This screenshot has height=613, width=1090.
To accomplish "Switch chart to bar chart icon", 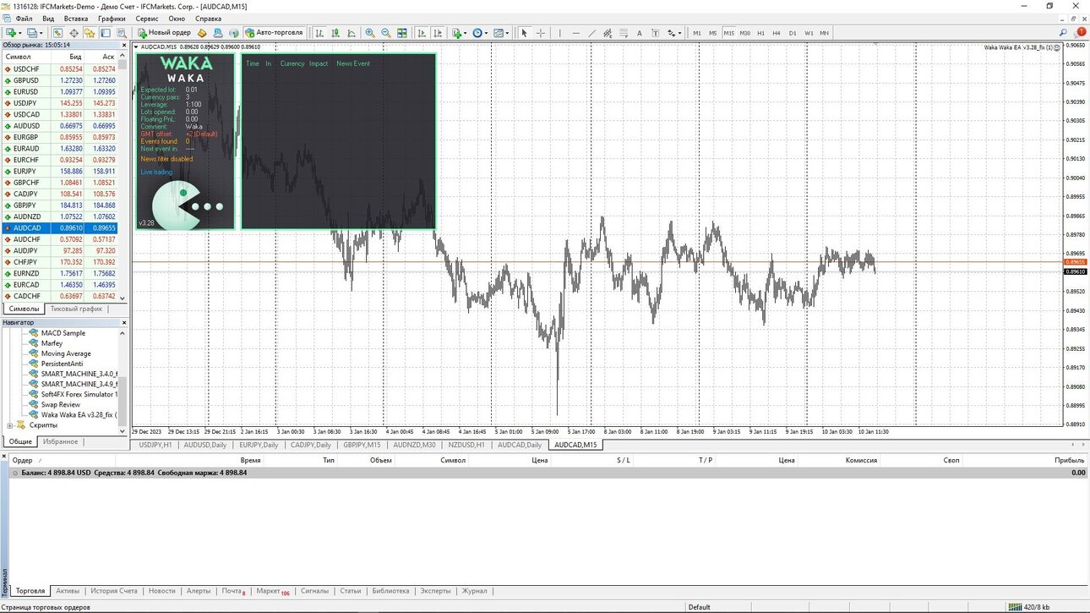I will pos(319,33).
